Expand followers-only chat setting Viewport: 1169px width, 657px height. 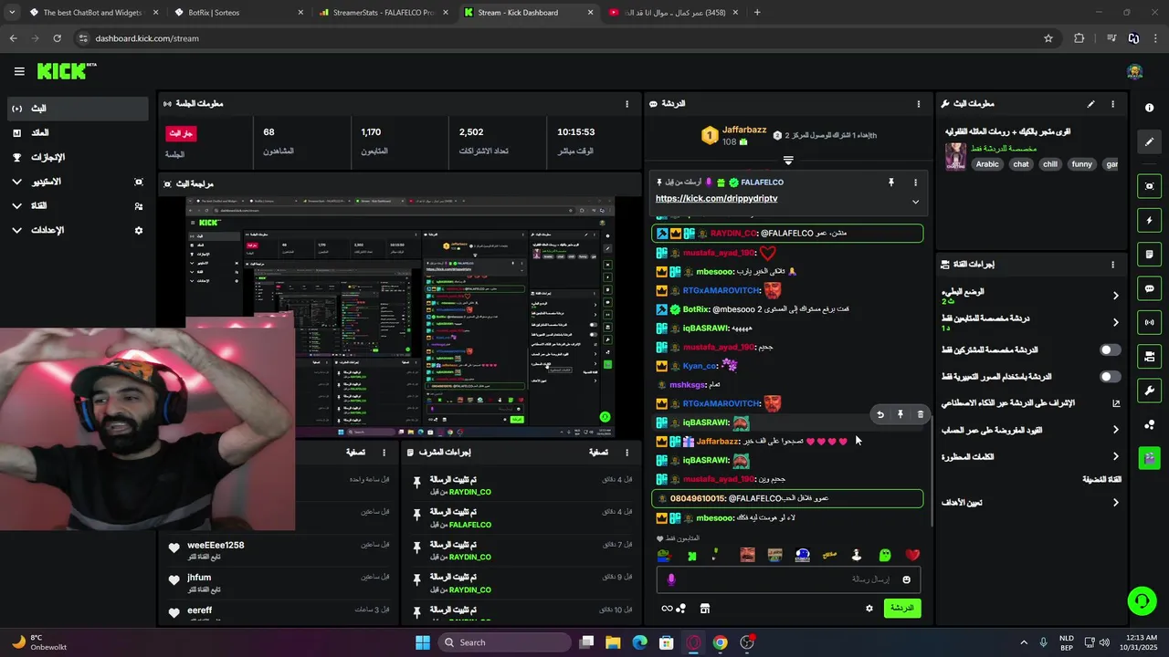click(x=1115, y=322)
